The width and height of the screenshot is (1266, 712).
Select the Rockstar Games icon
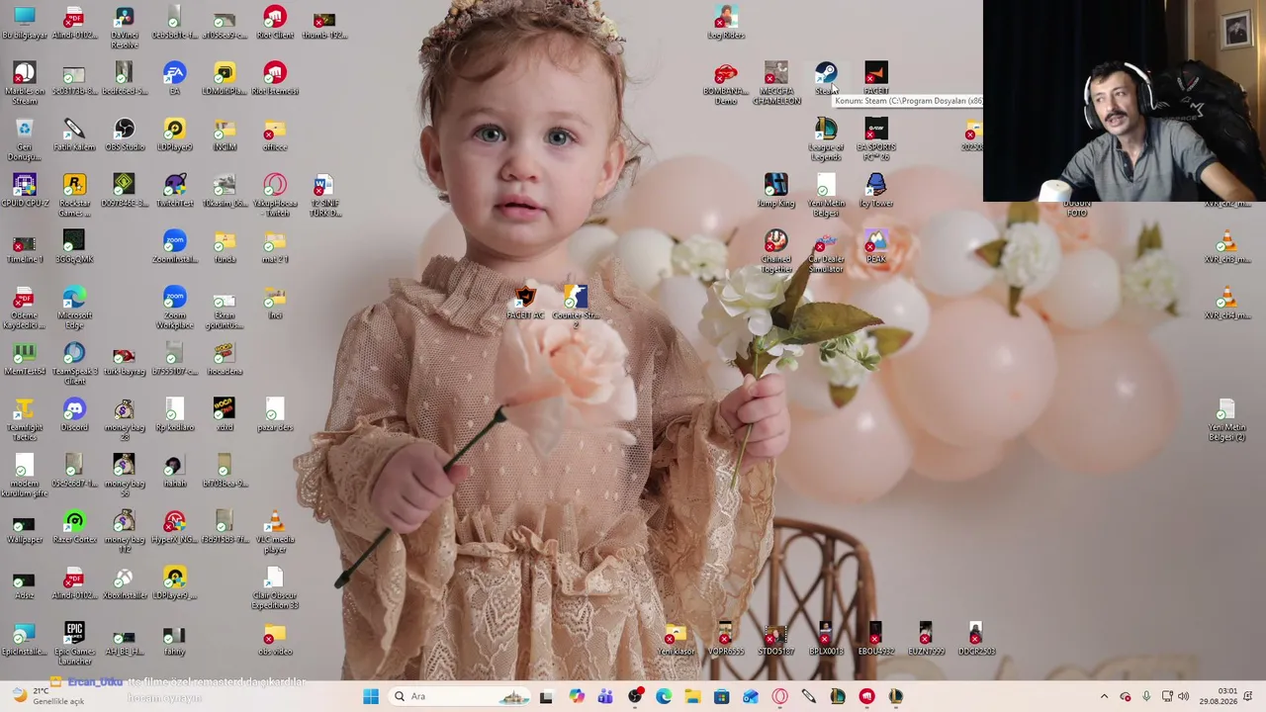(74, 197)
